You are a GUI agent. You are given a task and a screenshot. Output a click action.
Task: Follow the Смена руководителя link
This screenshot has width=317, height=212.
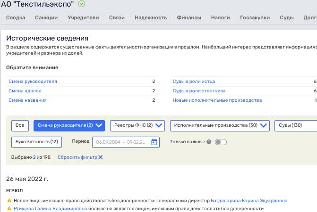point(33,82)
